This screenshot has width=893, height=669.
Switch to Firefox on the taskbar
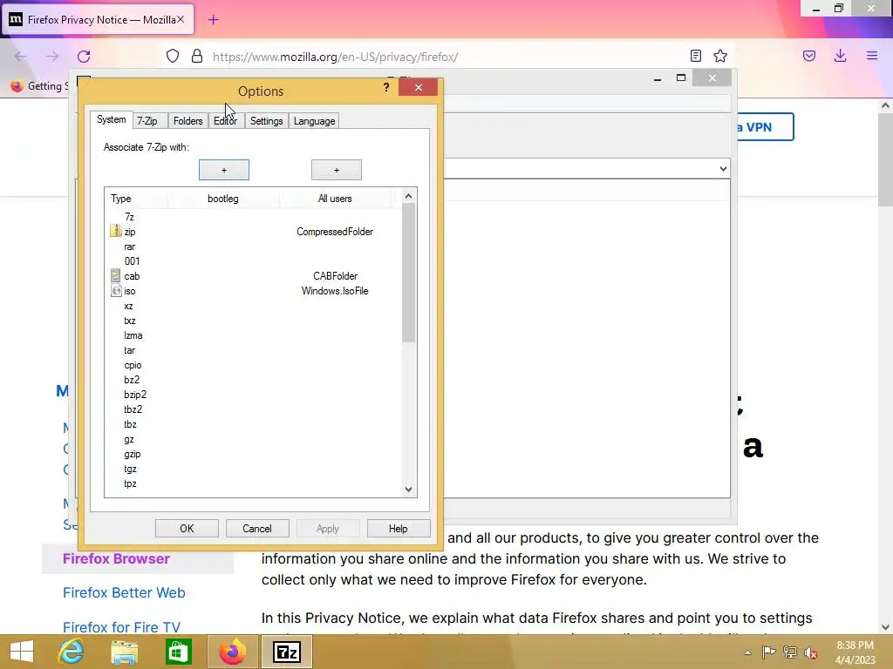pos(232,652)
